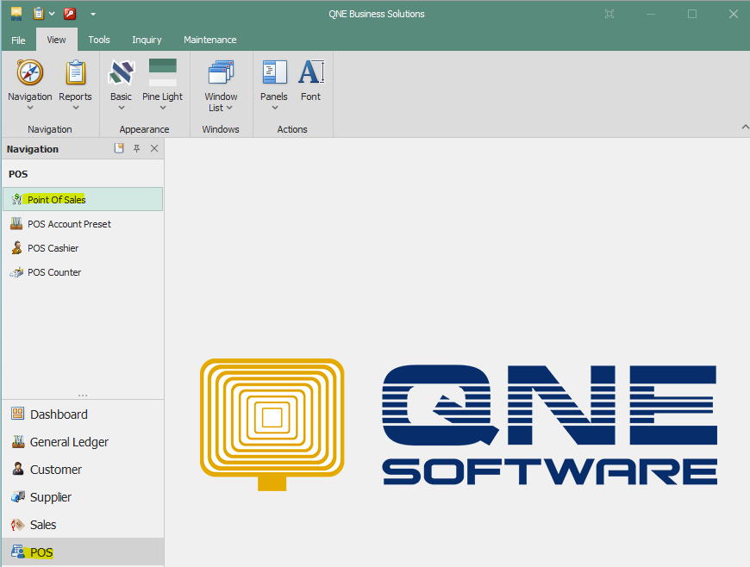This screenshot has width=750, height=567.
Task: Collapse the ribbon with the chevron arrow
Action: click(x=745, y=127)
